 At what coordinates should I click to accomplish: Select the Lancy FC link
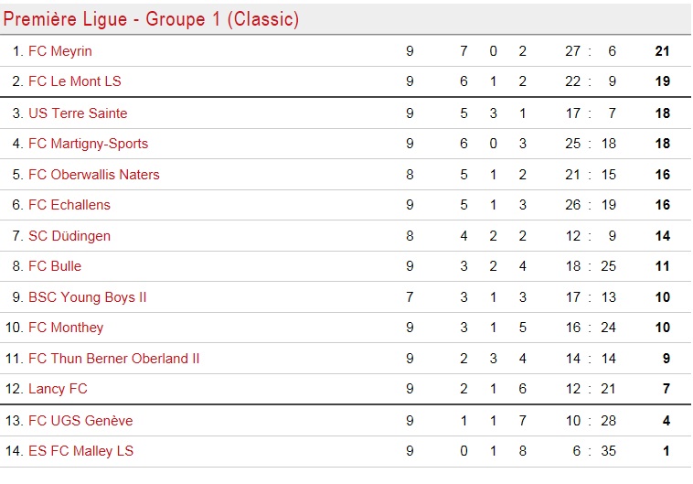[x=58, y=389]
